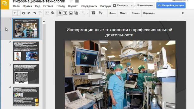Expand the Смотреть presentation options arrow
194x109 pixels.
tap(132, 5)
